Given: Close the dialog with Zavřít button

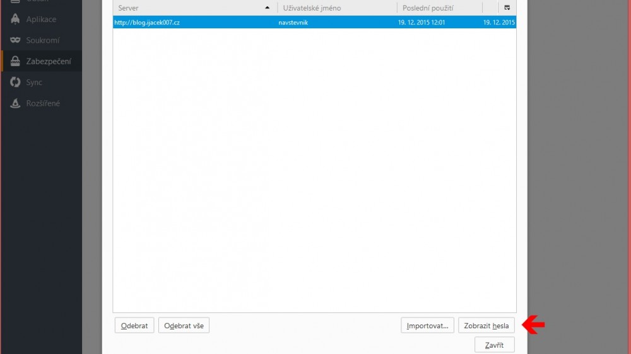Looking at the screenshot, I should tap(494, 345).
